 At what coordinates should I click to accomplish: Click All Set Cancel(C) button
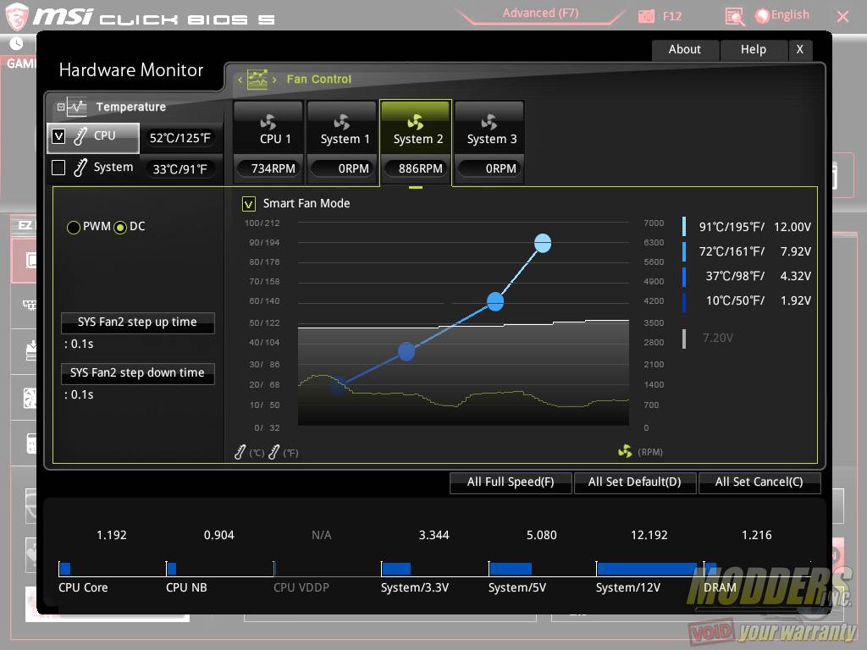[x=759, y=482]
